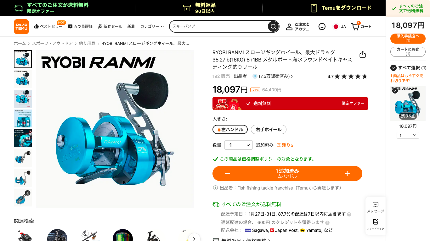Click the 釣り用具 breadcrumb link

click(87, 44)
